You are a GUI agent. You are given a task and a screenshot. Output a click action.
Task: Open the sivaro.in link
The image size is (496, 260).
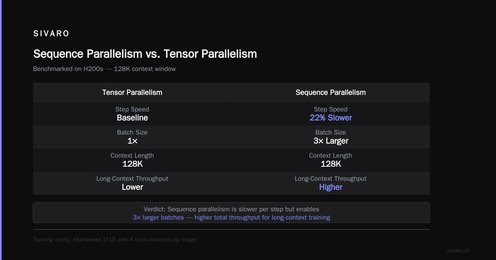click(458, 251)
